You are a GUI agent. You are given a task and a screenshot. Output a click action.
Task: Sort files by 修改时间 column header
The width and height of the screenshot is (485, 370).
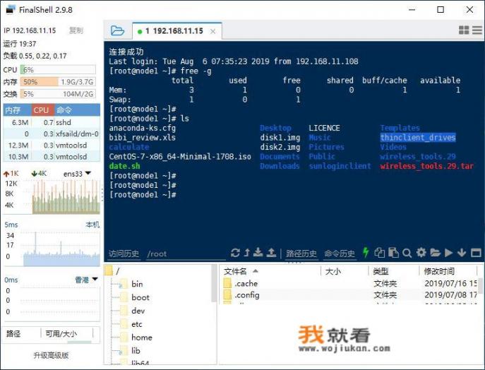coord(448,271)
